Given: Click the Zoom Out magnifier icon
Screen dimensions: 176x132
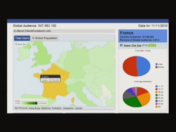Looking at the screenshot, I should pos(16,44).
